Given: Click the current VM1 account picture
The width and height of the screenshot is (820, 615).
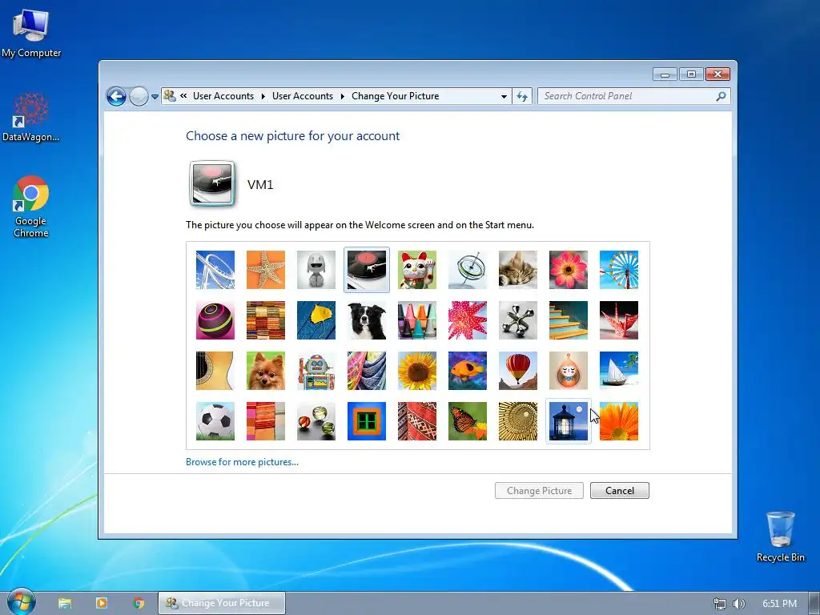Looking at the screenshot, I should (x=211, y=183).
